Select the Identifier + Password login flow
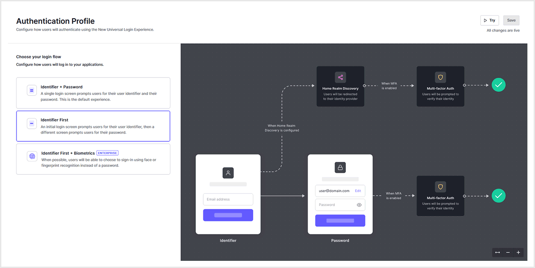This screenshot has height=268, width=535. (x=93, y=93)
